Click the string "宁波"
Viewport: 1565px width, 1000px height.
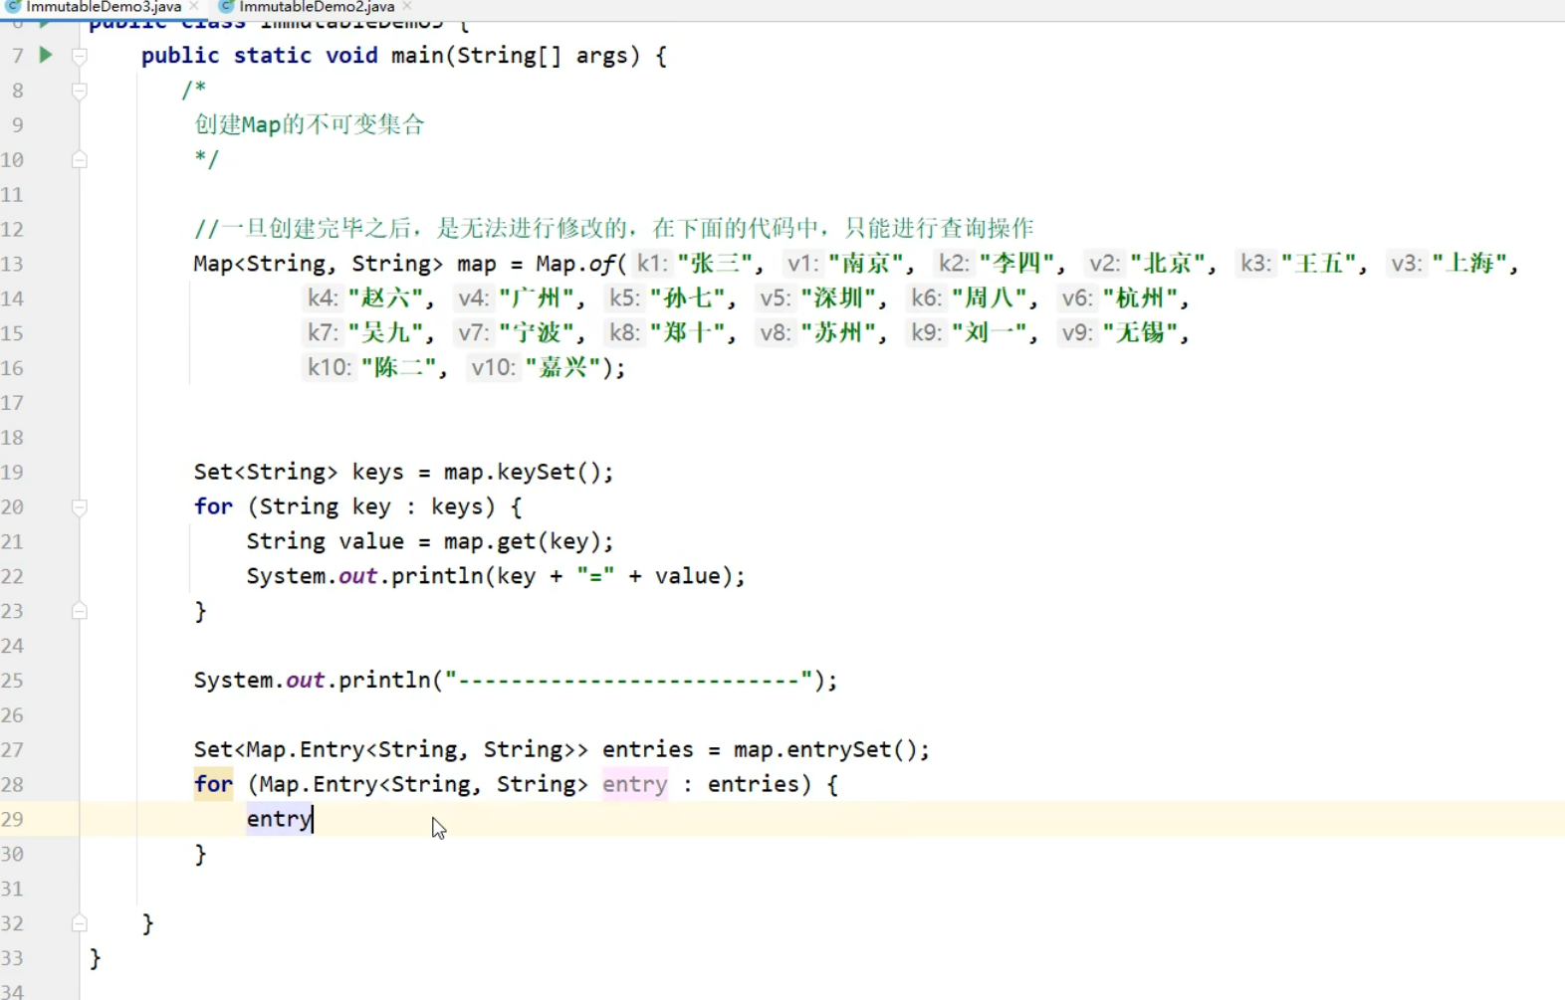(537, 333)
